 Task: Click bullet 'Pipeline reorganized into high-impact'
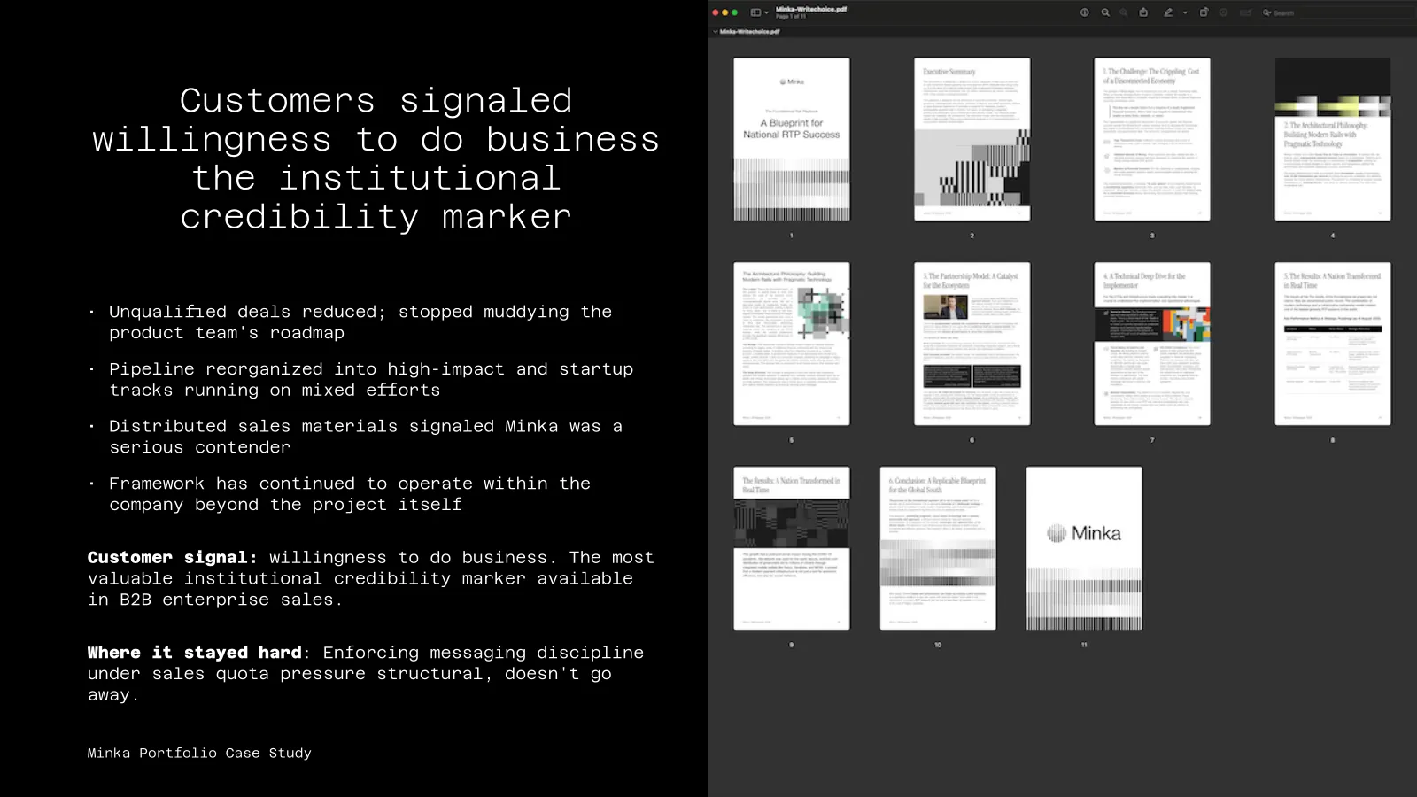(x=371, y=380)
